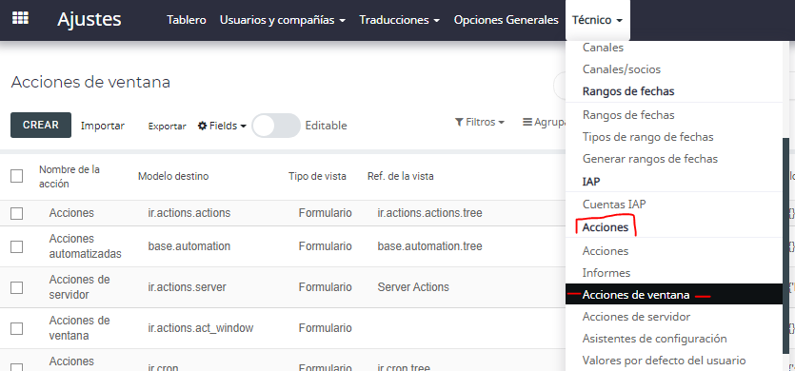The width and height of the screenshot is (795, 371).
Task: Click the Importar button
Action: (x=103, y=126)
